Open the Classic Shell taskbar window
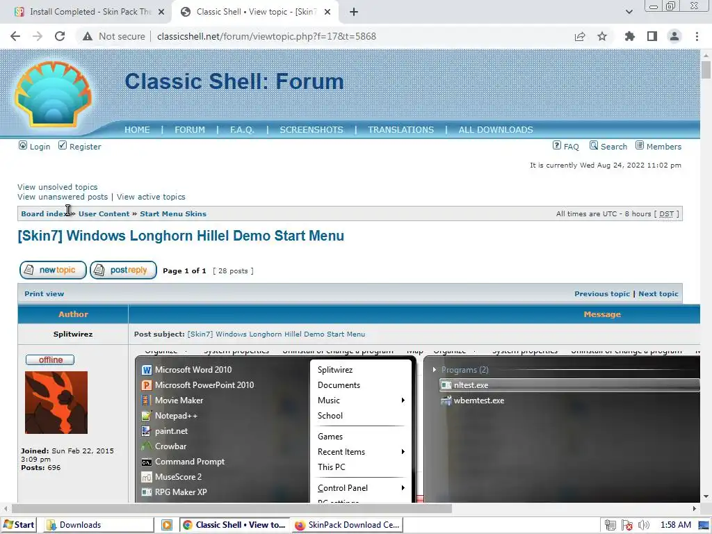712x534 pixels. coord(235,525)
